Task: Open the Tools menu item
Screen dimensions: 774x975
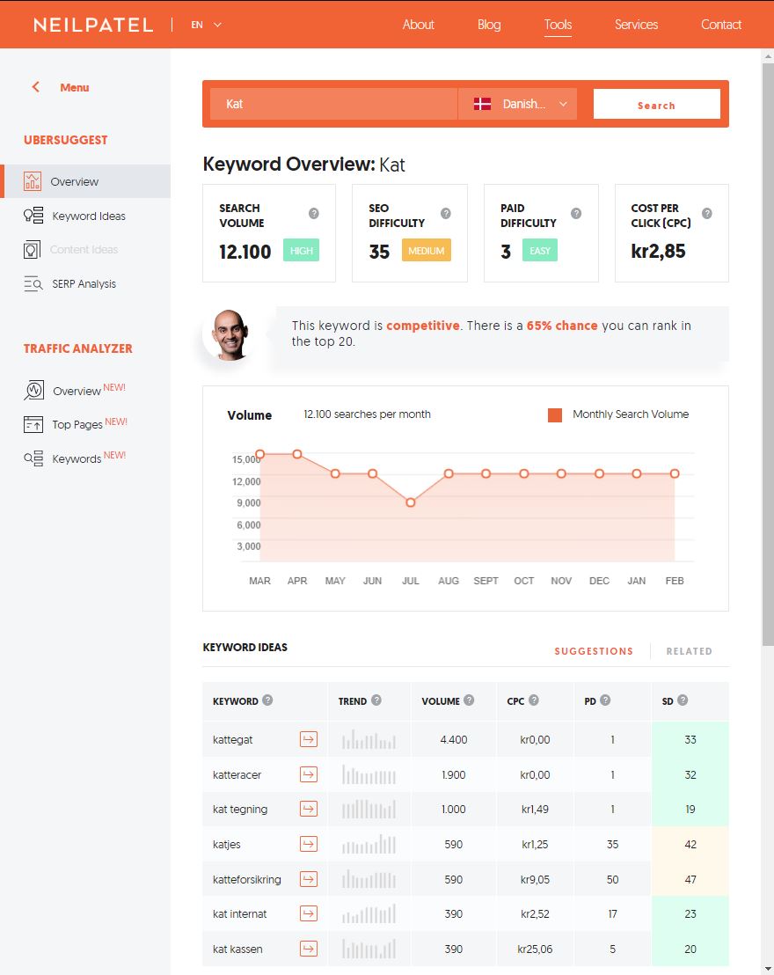Action: [558, 25]
